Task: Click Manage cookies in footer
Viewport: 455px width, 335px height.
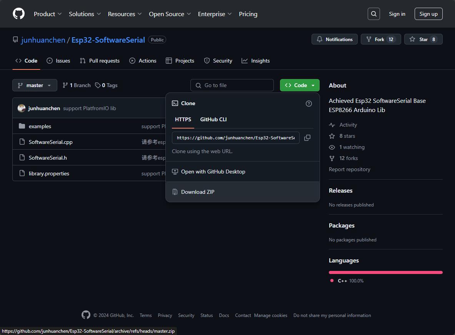Action: pos(271,315)
